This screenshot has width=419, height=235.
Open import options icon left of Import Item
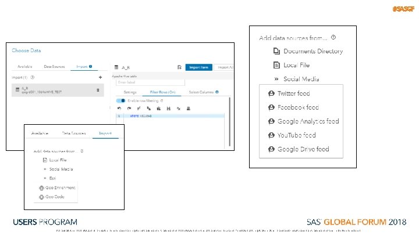pyautogui.click(x=179, y=67)
